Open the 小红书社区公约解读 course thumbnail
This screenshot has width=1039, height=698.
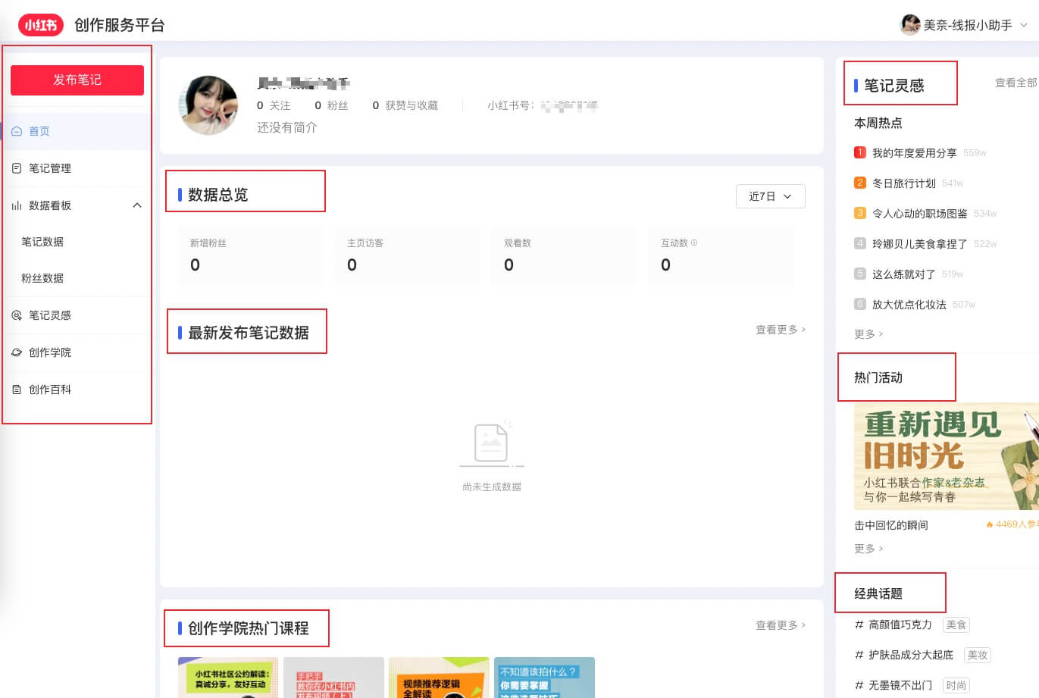[x=228, y=678]
